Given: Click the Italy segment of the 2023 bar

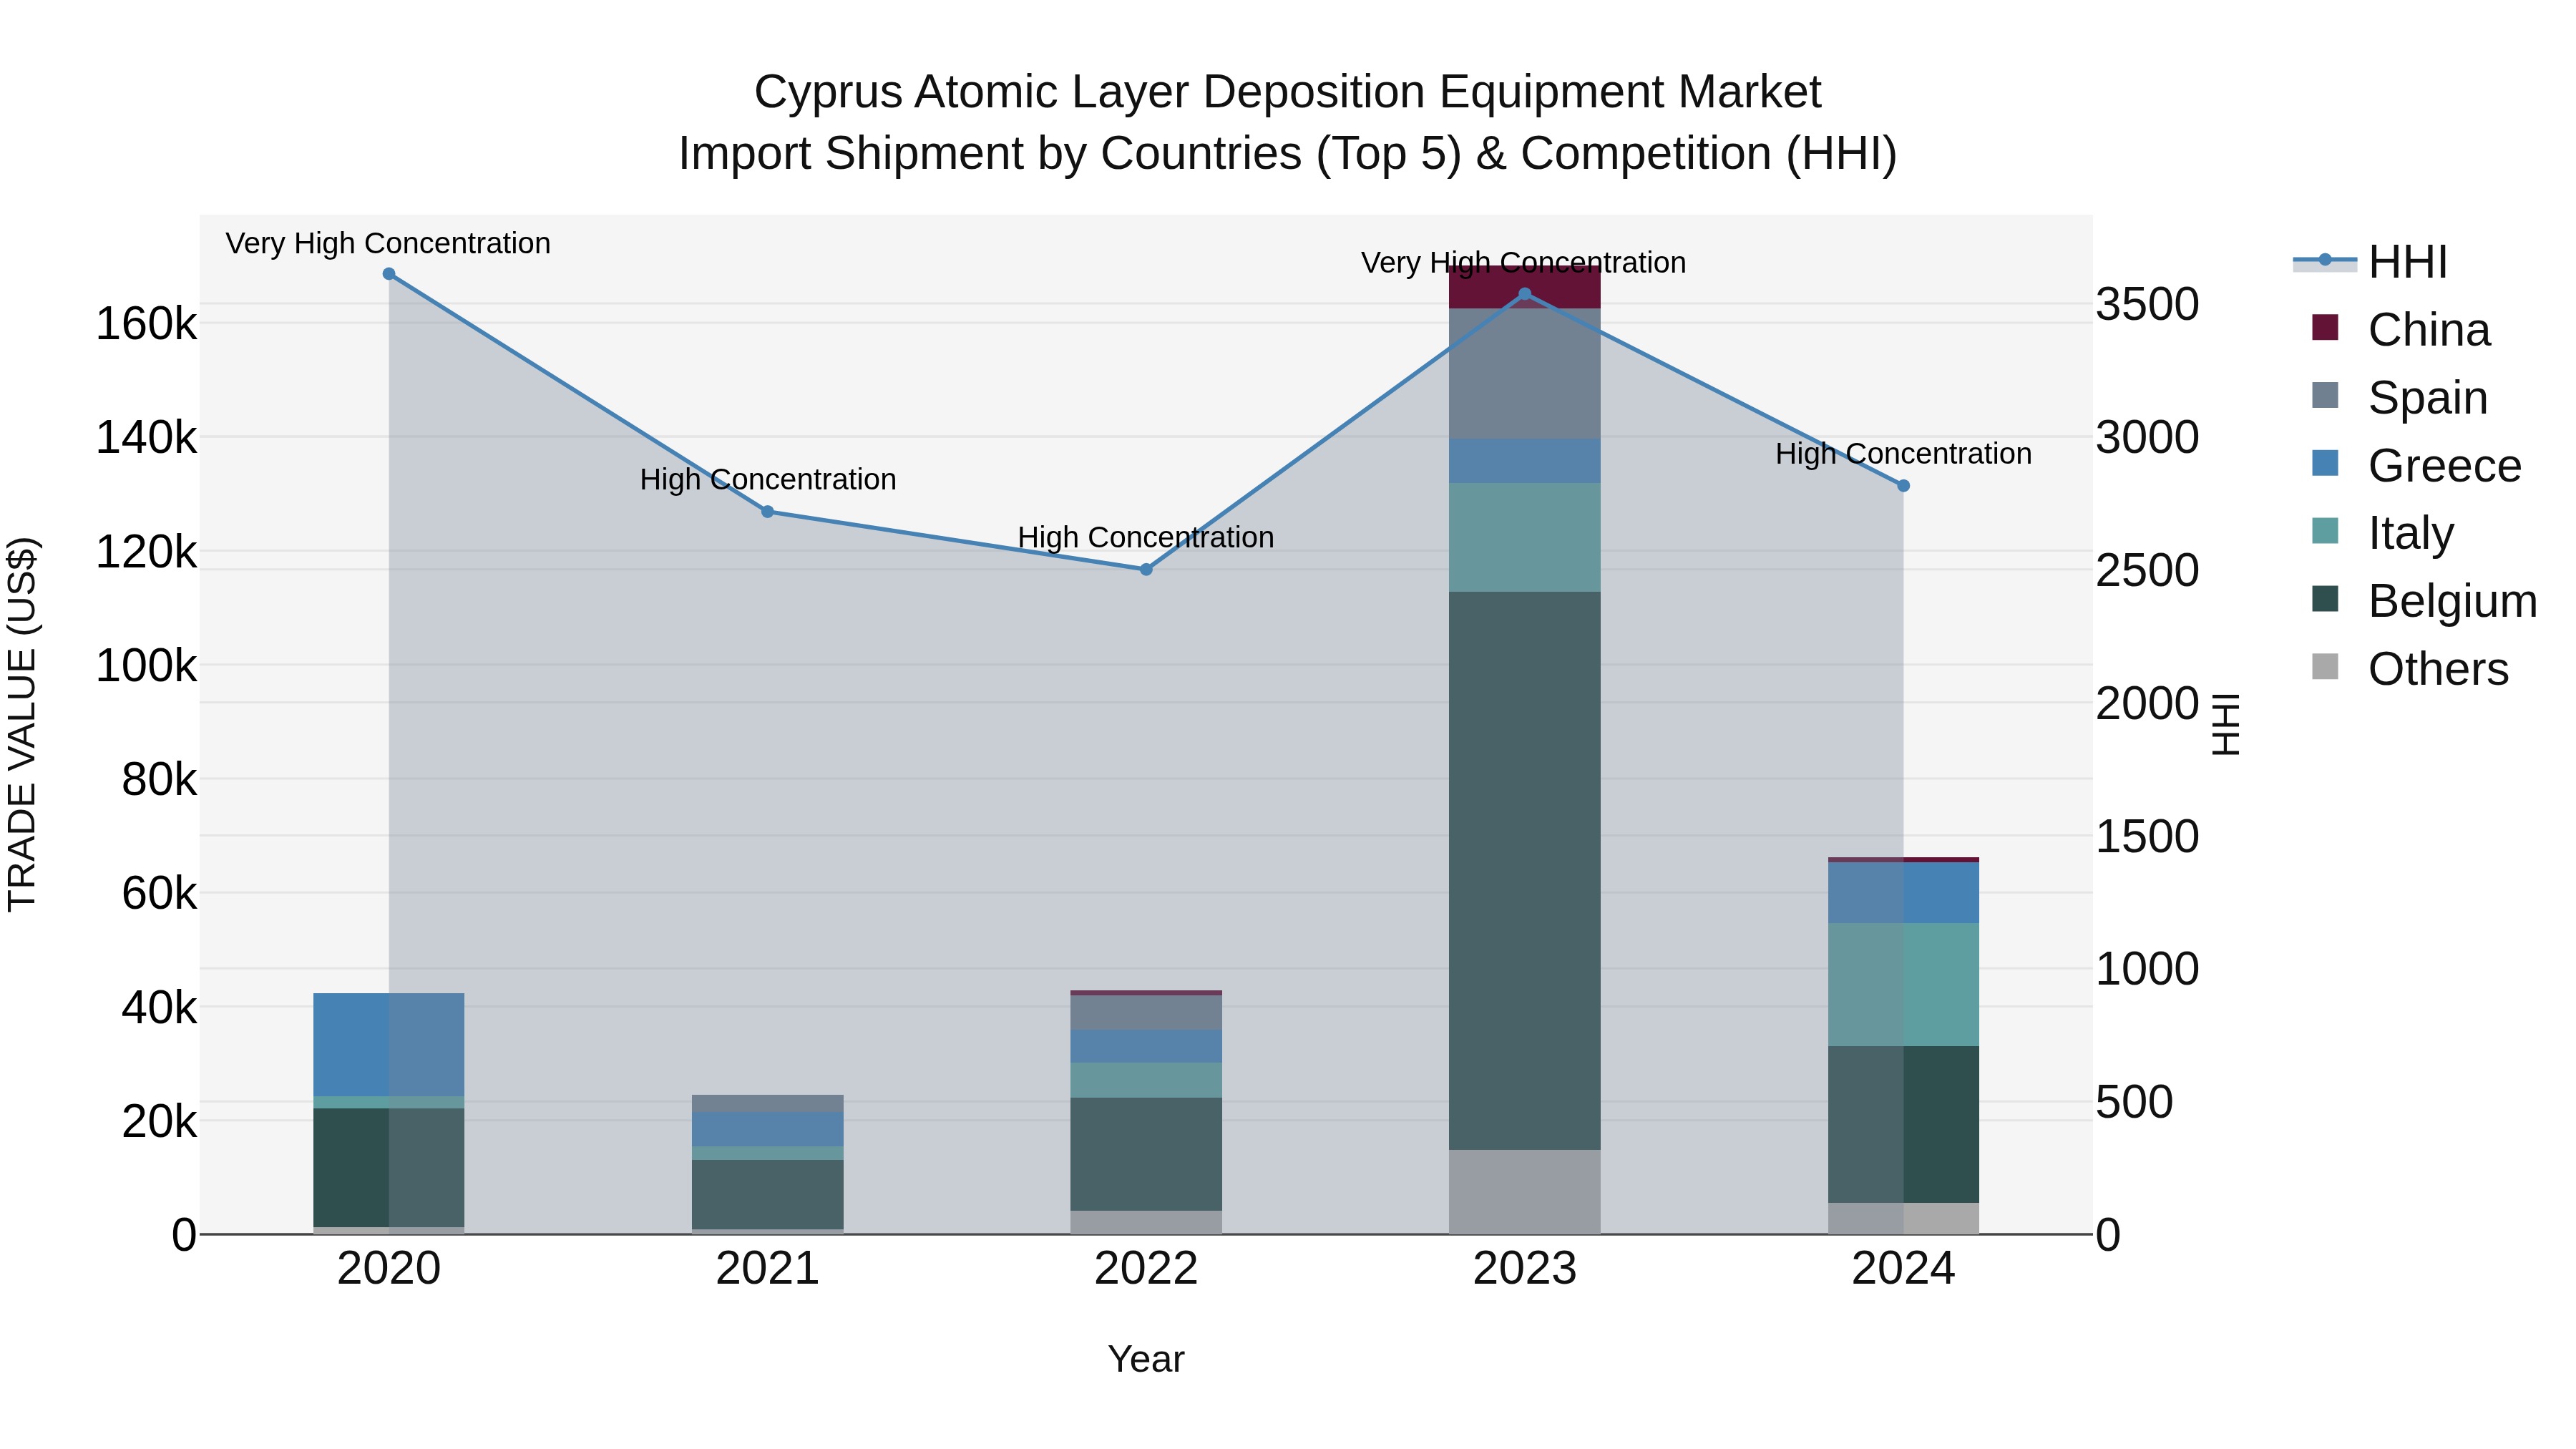Looking at the screenshot, I should click(x=1525, y=538).
